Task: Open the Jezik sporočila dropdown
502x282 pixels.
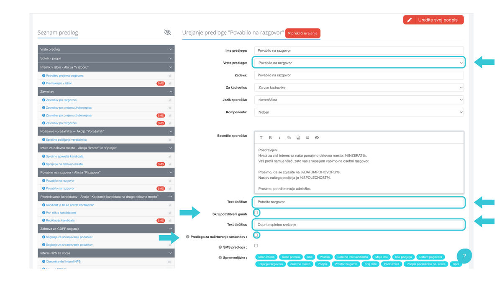Action: click(359, 100)
